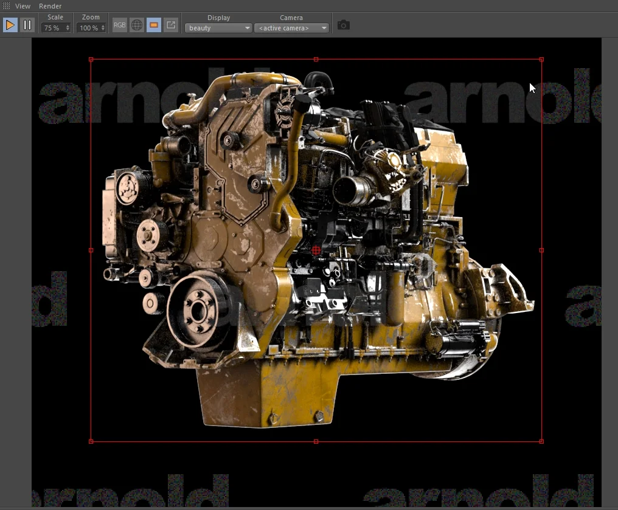
Task: Click the Zoom value stepper arrows
Action: (103, 28)
